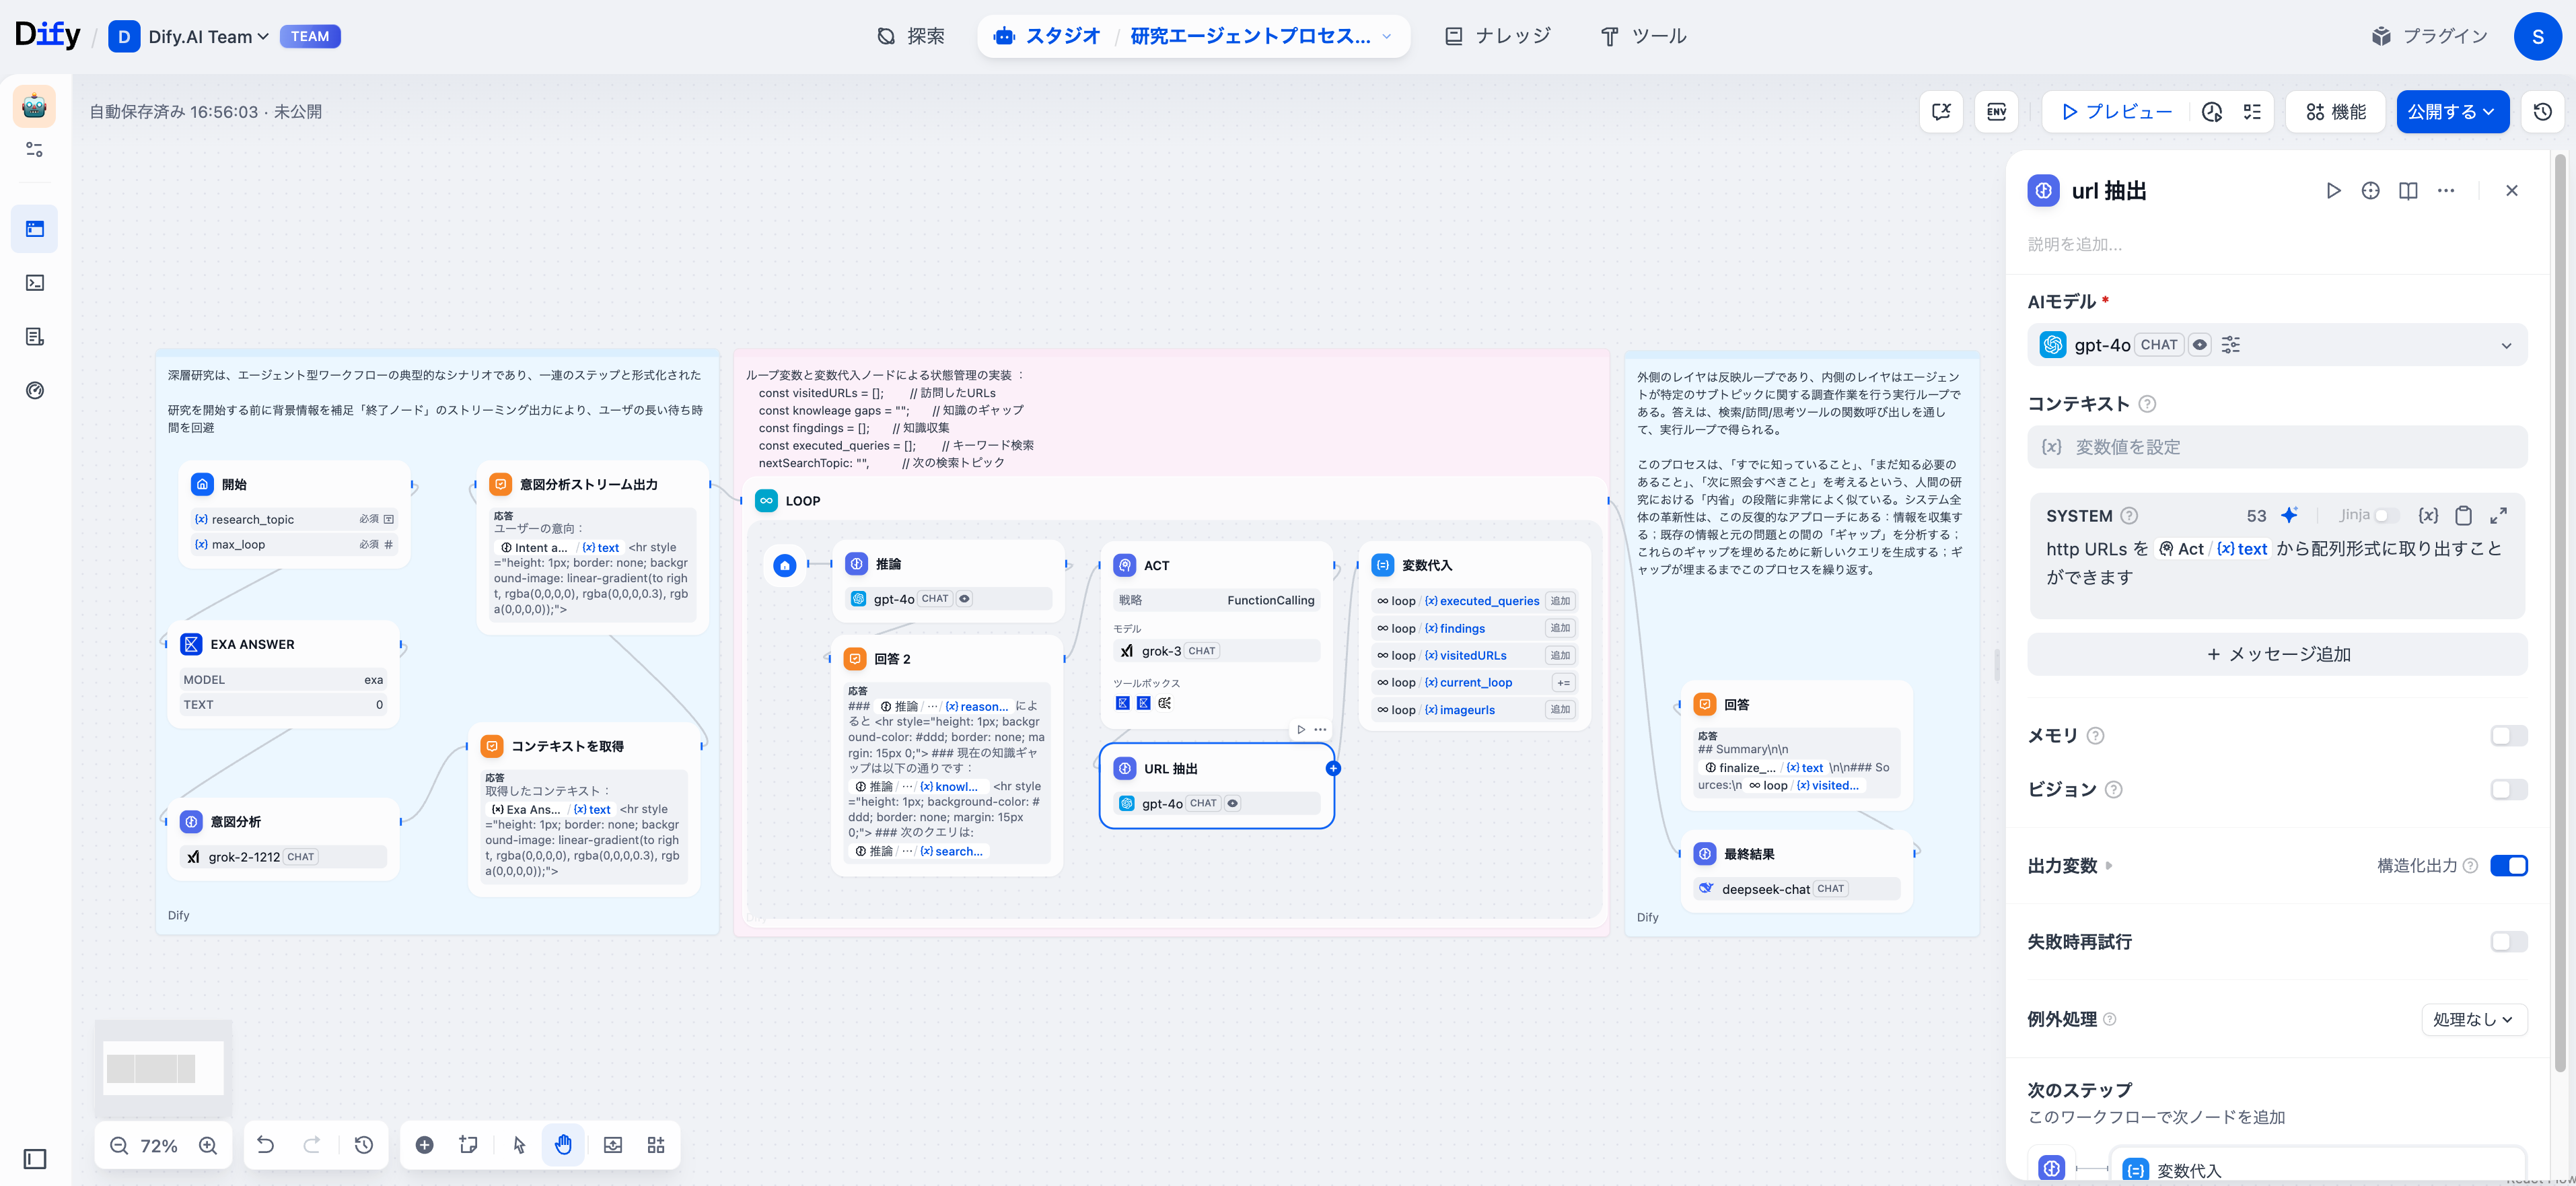Open the ENV variables panel
The image size is (2576, 1186).
point(1996,112)
